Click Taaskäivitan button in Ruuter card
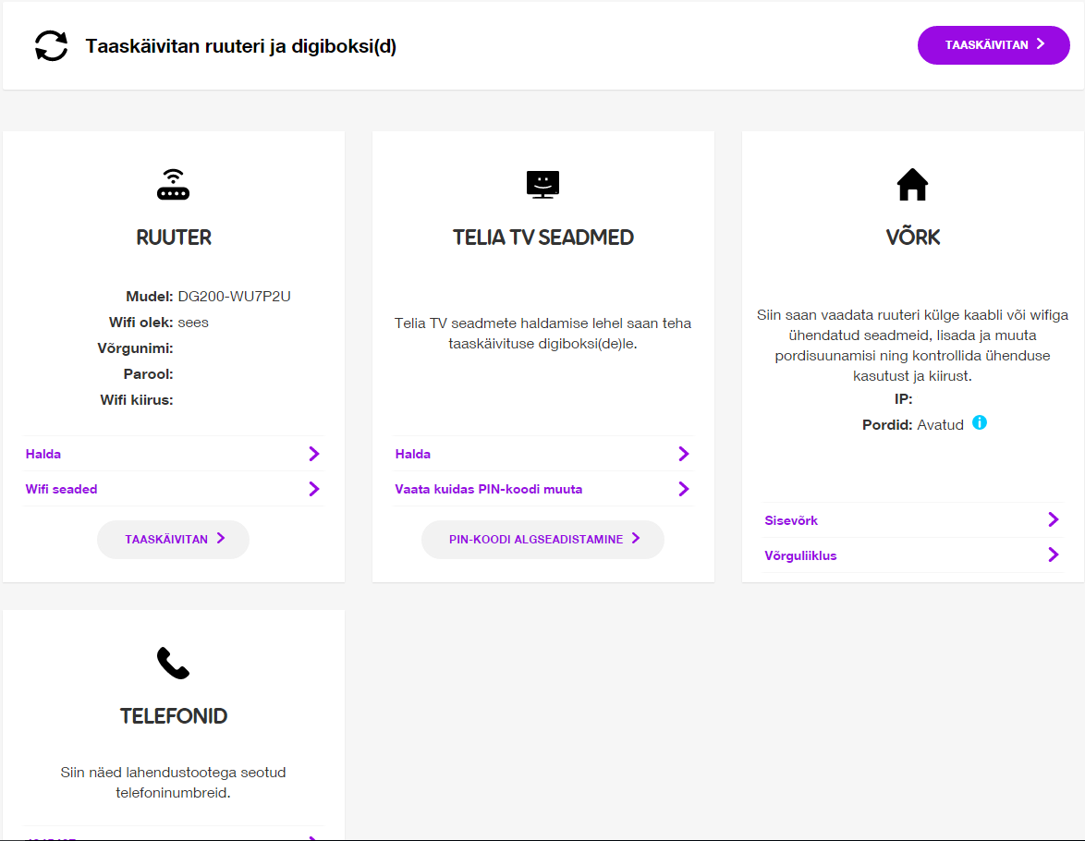Image resolution: width=1085 pixels, height=841 pixels. click(173, 539)
